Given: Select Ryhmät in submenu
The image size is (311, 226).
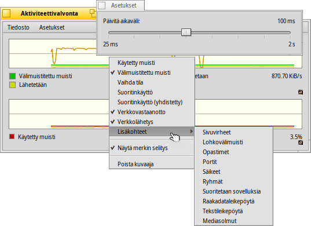Looking at the screenshot, I should point(233,182).
